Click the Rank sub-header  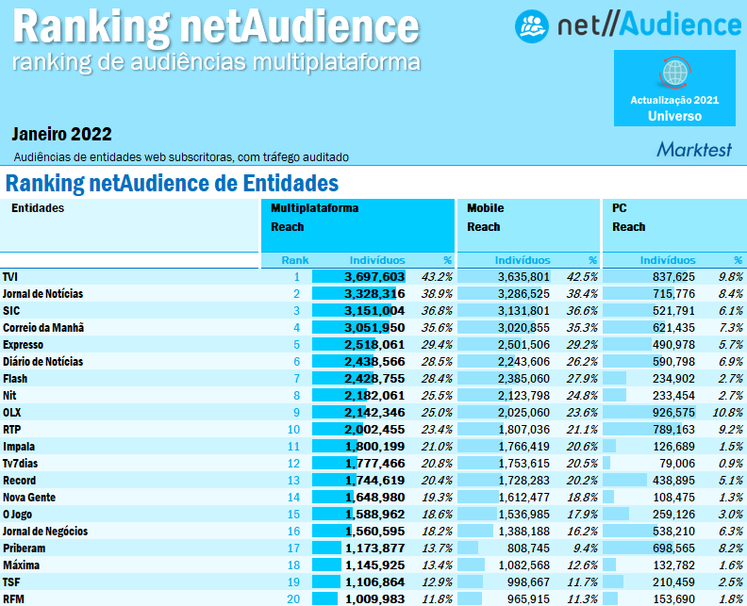294,260
